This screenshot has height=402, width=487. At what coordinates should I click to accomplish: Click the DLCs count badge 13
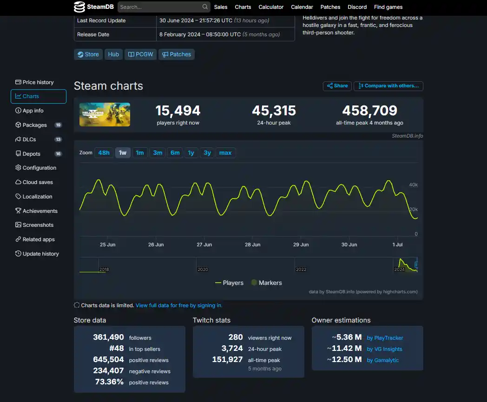point(58,139)
